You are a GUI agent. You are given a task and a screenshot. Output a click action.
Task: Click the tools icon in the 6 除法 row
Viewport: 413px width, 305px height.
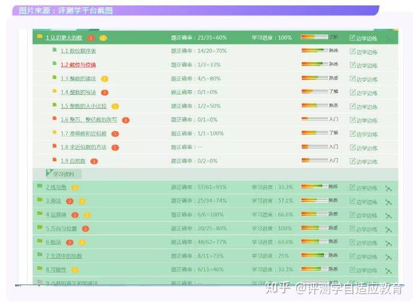388,242
